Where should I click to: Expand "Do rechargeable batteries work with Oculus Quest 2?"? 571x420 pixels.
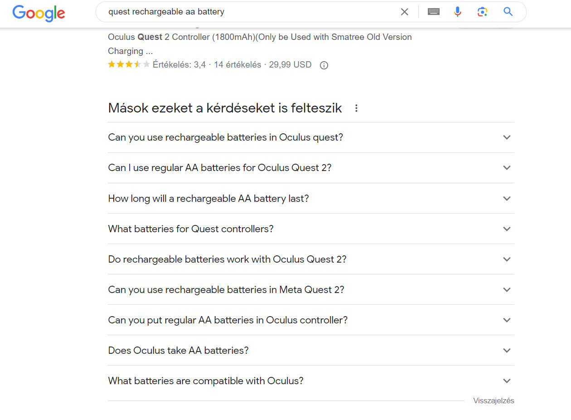311,259
